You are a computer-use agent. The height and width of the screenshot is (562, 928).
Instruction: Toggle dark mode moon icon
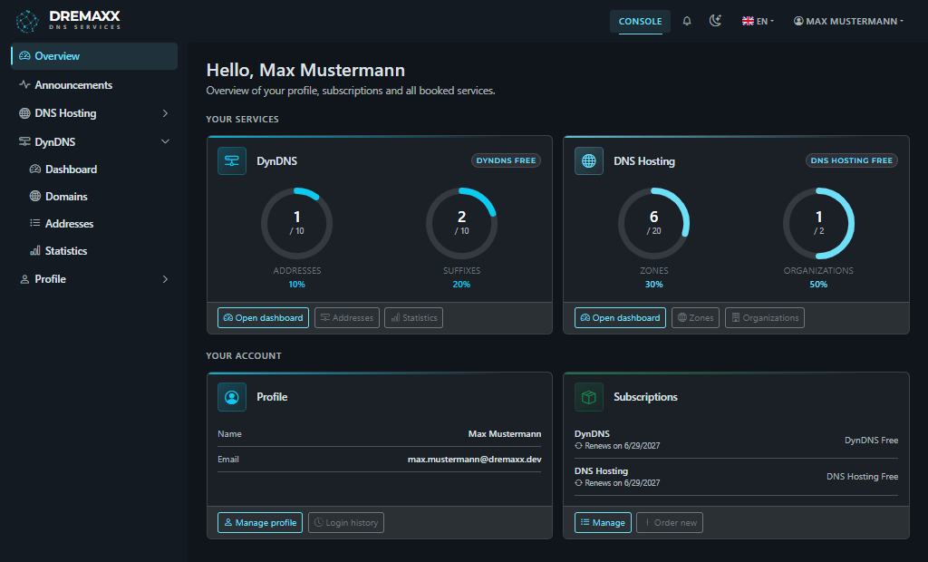(x=715, y=21)
